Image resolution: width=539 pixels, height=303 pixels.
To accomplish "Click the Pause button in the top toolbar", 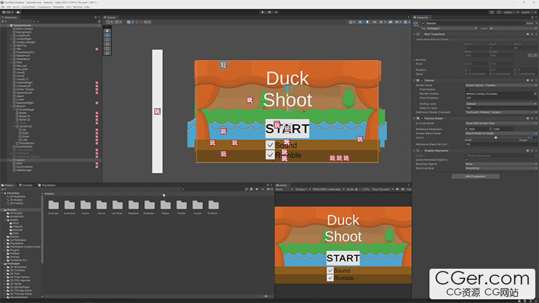I will coord(269,12).
